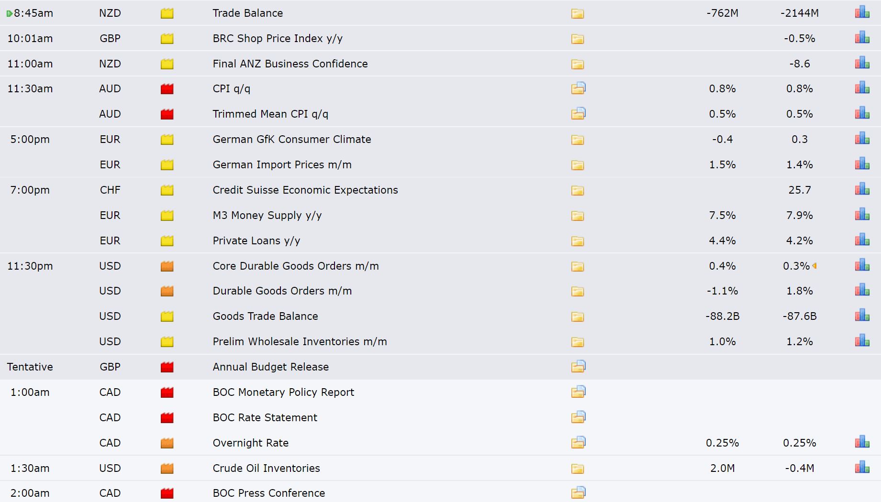Show graph for Overnight Rate

click(x=862, y=442)
